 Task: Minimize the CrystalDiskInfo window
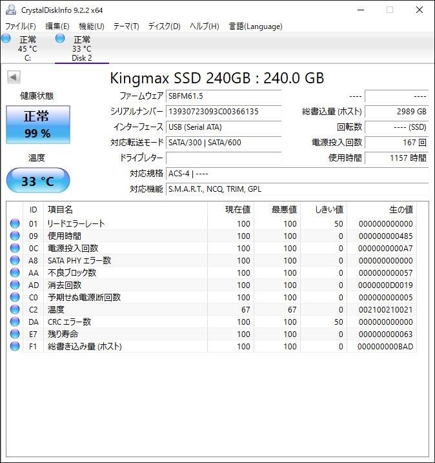pyautogui.click(x=361, y=10)
